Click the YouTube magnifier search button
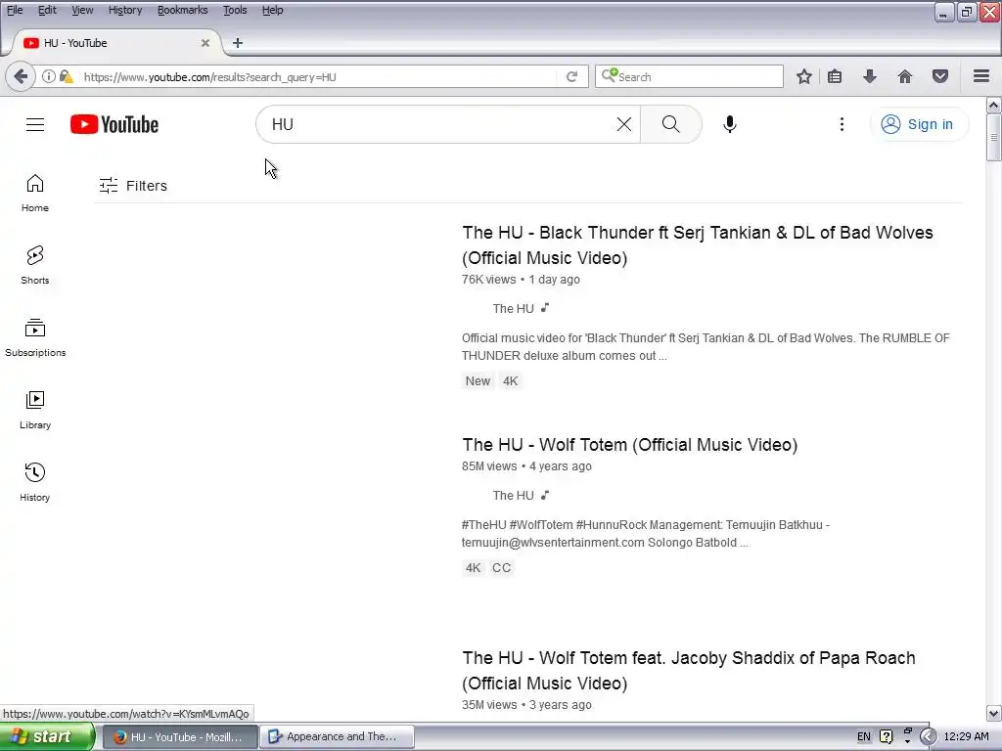 671,124
